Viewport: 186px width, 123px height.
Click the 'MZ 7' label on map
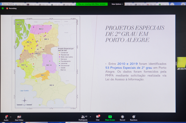43,75
